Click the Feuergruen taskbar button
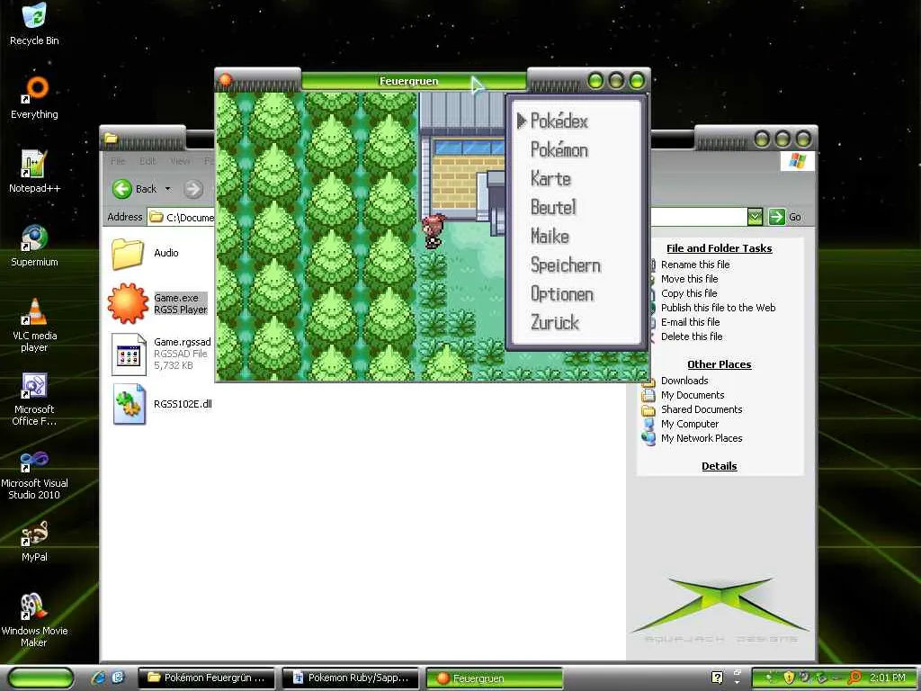 (495, 678)
